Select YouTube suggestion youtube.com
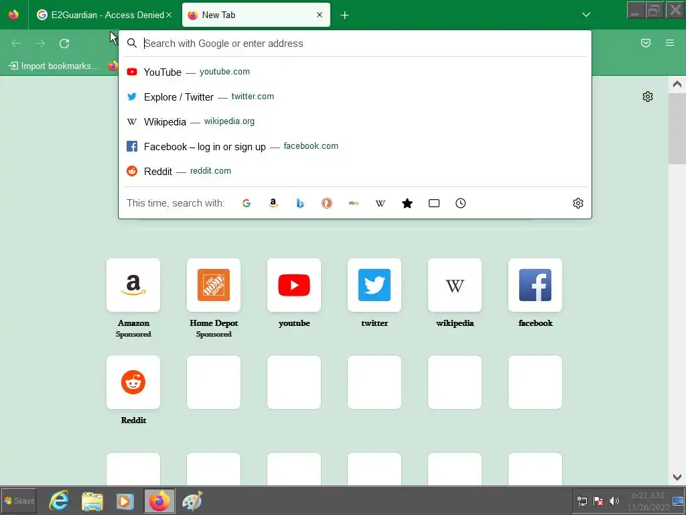The height and width of the screenshot is (515, 686). [355, 72]
